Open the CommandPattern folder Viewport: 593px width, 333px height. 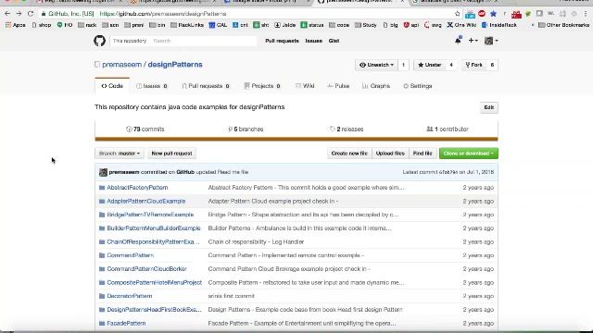tap(130, 255)
